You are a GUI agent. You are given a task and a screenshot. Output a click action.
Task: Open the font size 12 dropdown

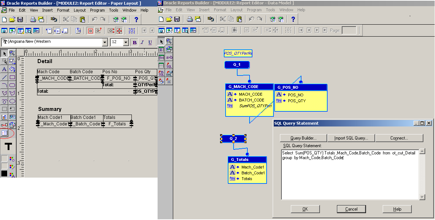click(x=126, y=42)
